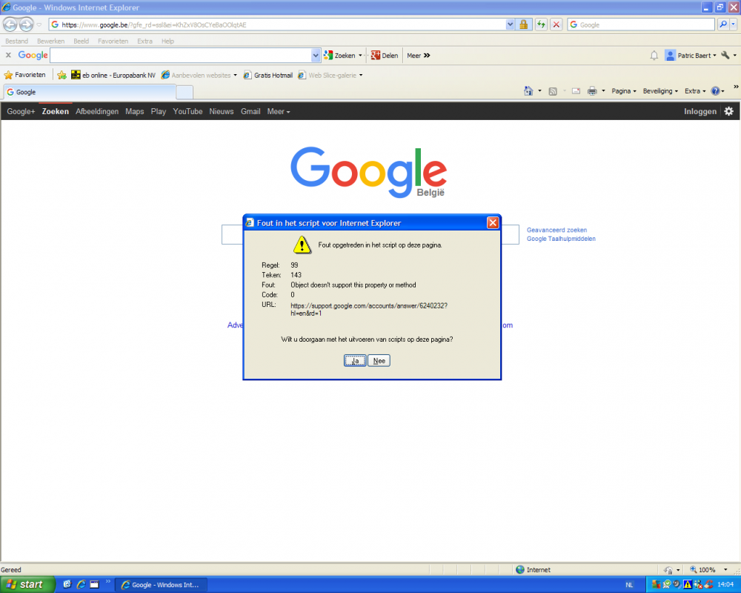Go to the IE Home page icon

pyautogui.click(x=528, y=90)
